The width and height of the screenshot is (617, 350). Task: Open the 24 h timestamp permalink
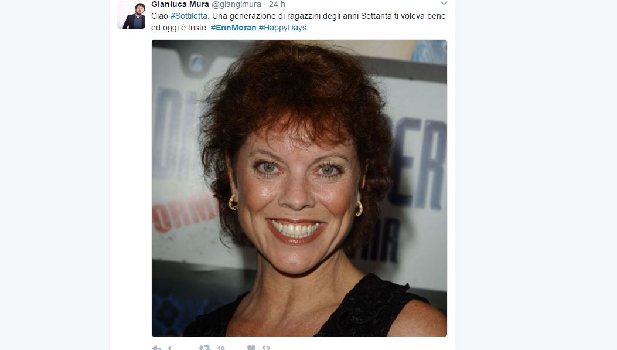pyautogui.click(x=277, y=4)
